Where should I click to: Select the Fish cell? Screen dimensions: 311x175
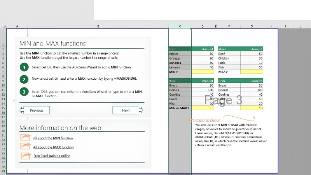[229, 67]
